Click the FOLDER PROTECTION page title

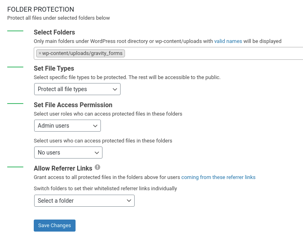[x=41, y=9]
